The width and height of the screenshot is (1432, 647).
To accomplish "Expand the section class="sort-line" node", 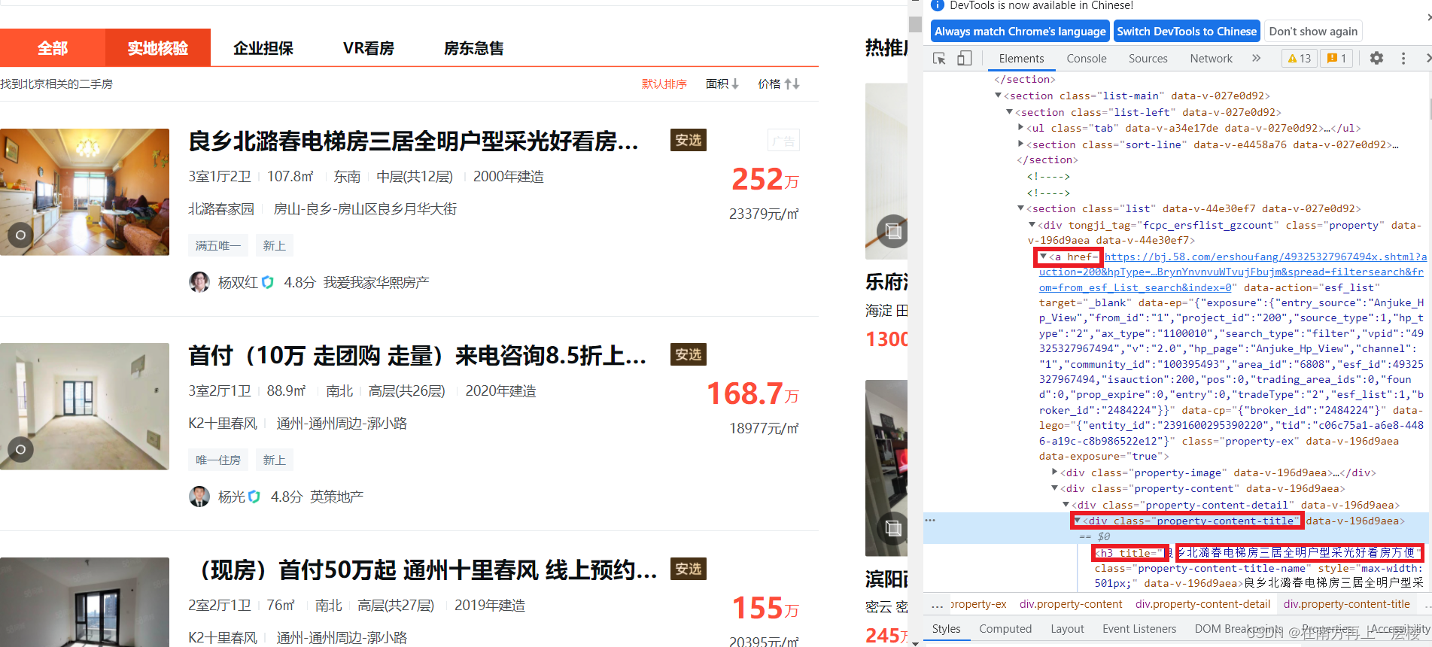I will point(1021,144).
